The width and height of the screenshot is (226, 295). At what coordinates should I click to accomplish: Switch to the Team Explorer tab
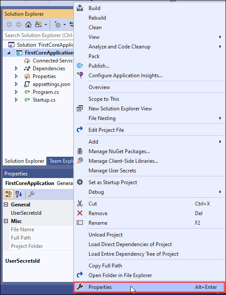(60, 161)
